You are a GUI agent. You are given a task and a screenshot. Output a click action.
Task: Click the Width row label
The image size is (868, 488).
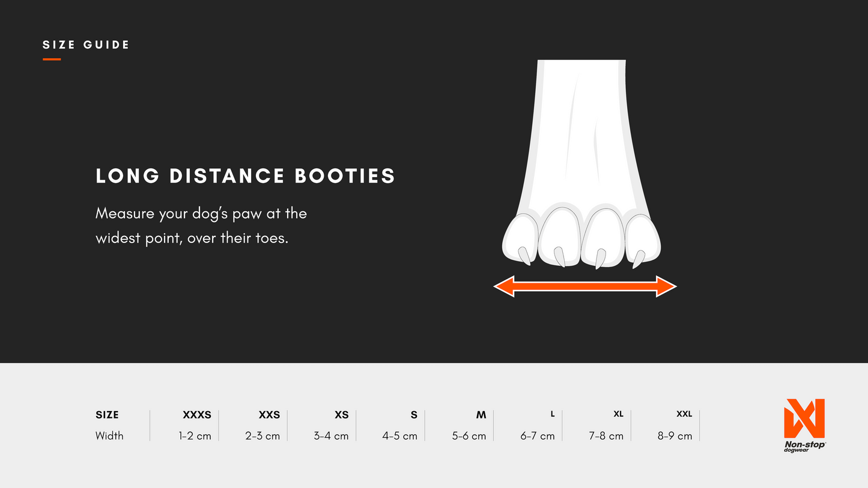(109, 436)
